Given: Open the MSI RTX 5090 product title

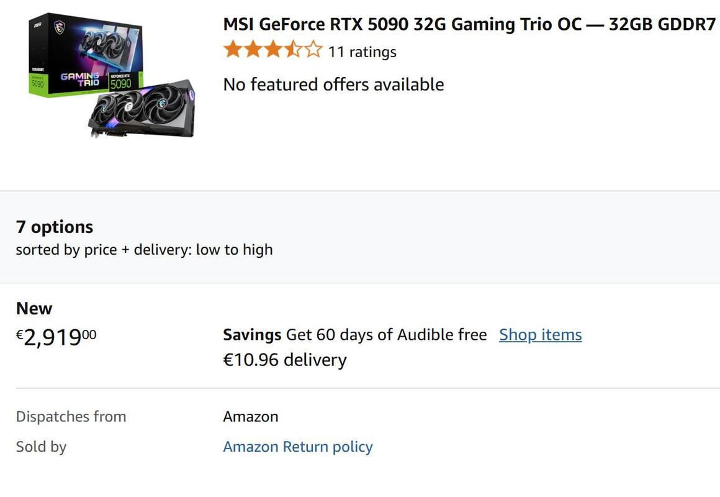Looking at the screenshot, I should [469, 24].
